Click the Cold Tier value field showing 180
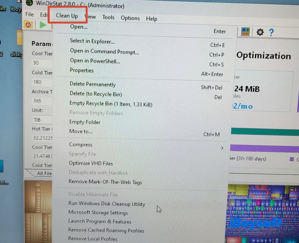This screenshot has height=243, width=299. (x=42, y=82)
